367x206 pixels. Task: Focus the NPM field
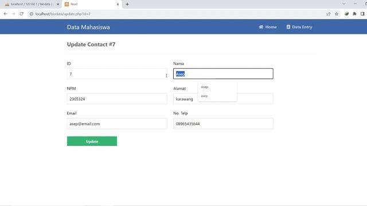pyautogui.click(x=117, y=99)
